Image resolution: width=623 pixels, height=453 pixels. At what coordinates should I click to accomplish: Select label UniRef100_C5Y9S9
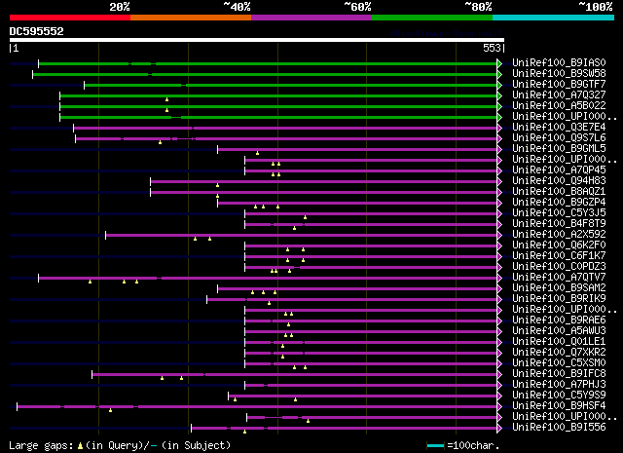click(x=559, y=396)
